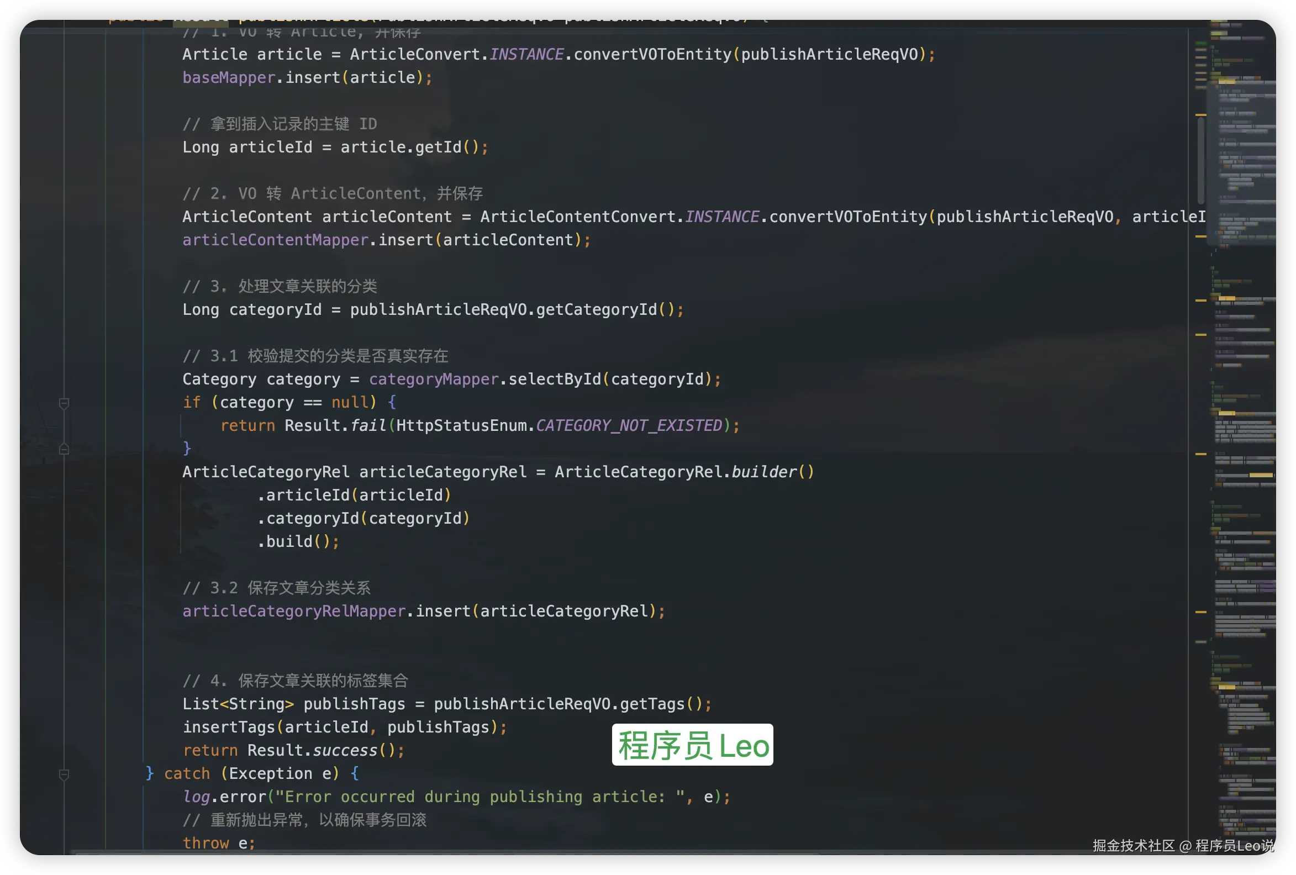The height and width of the screenshot is (875, 1296).
Task: Click the green '程序员 Leo' watermark badge
Action: [692, 745]
